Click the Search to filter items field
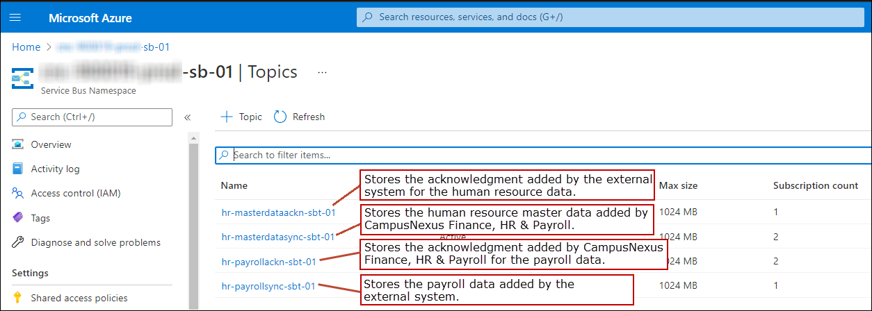The height and width of the screenshot is (311, 872). click(542, 155)
